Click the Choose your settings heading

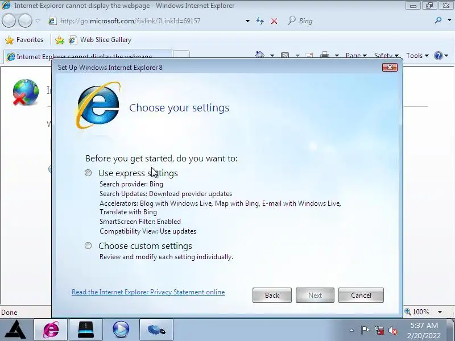coord(179,108)
